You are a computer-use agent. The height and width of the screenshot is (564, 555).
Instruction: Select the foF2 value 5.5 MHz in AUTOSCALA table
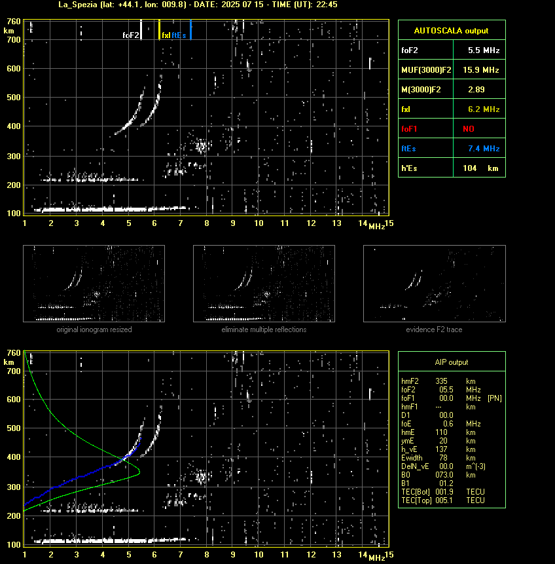(x=484, y=50)
